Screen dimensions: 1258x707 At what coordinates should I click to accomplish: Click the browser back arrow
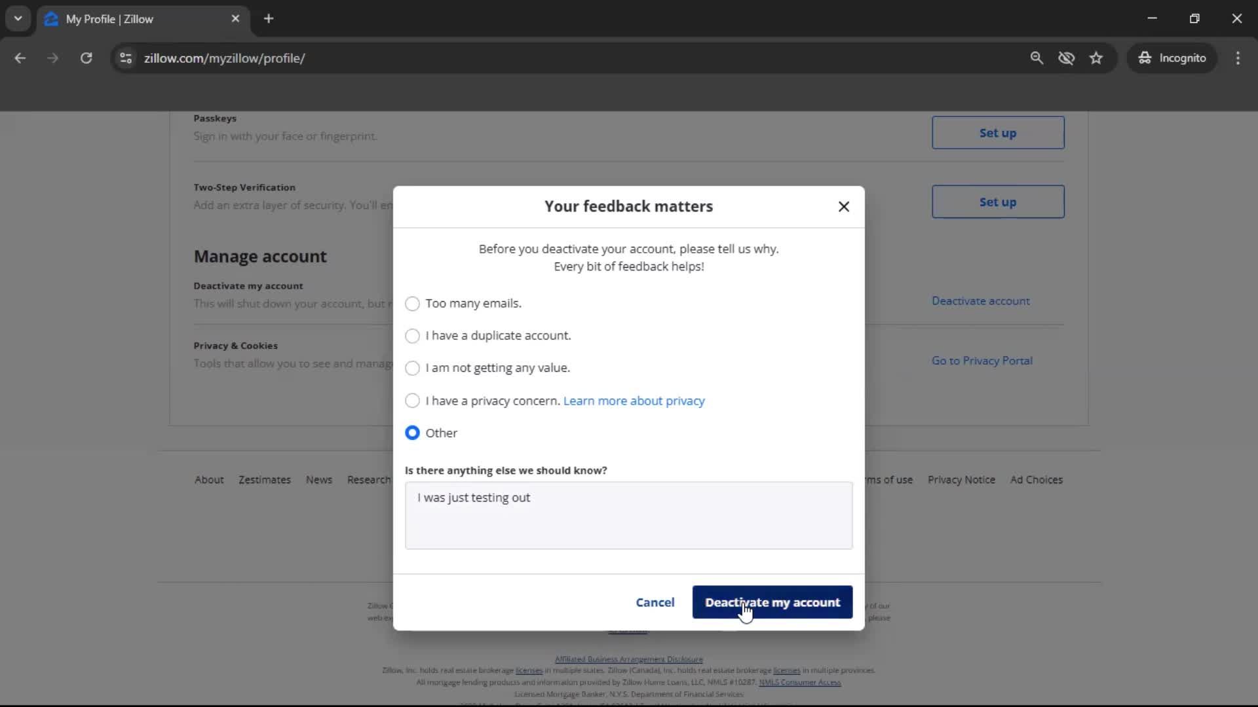click(20, 58)
